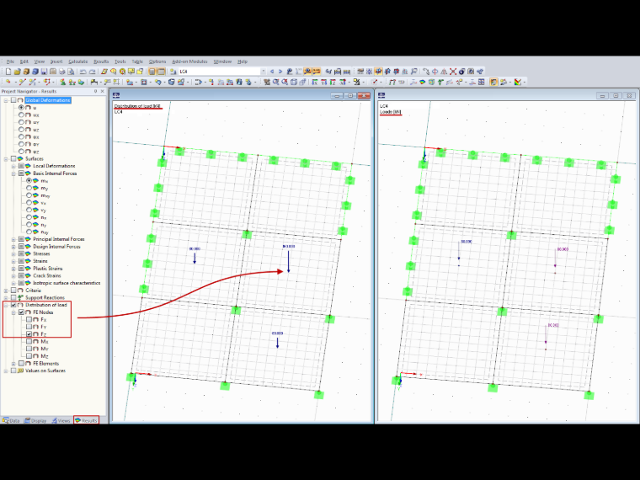Click the red X icon in toolbar
Image resolution: width=640 pixels, height=480 pixels.
pos(453,72)
